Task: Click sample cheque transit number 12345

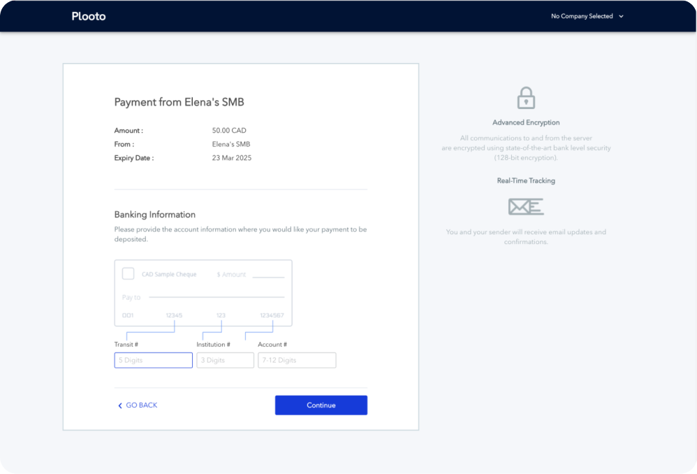Action: [x=174, y=315]
